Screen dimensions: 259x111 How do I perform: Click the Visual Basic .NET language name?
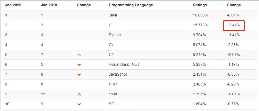pyautogui.click(x=124, y=64)
